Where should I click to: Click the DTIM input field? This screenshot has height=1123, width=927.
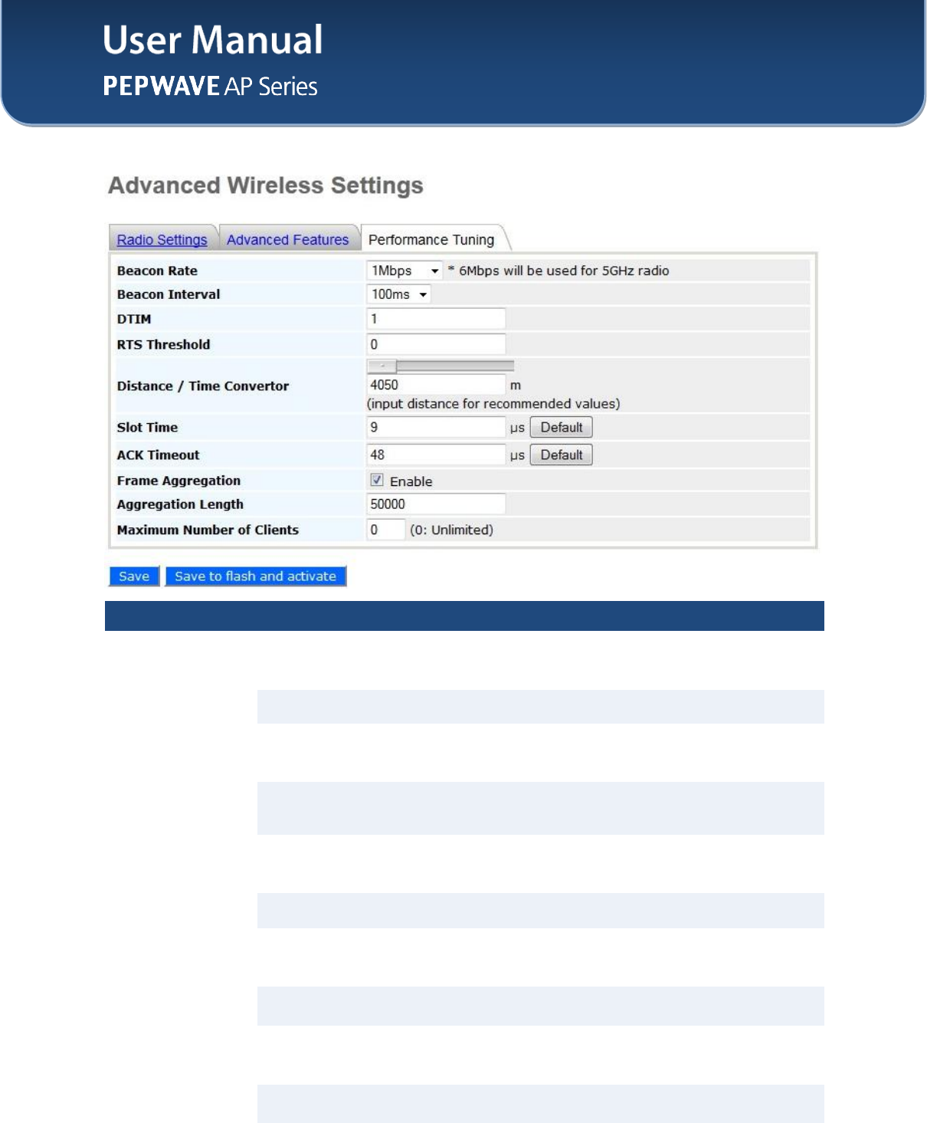coord(436,319)
